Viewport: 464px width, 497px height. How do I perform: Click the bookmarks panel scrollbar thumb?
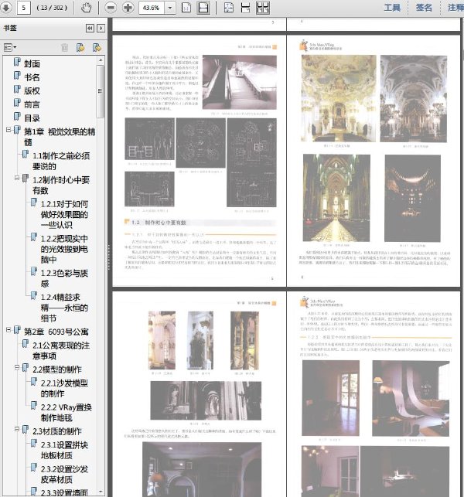(101, 91)
